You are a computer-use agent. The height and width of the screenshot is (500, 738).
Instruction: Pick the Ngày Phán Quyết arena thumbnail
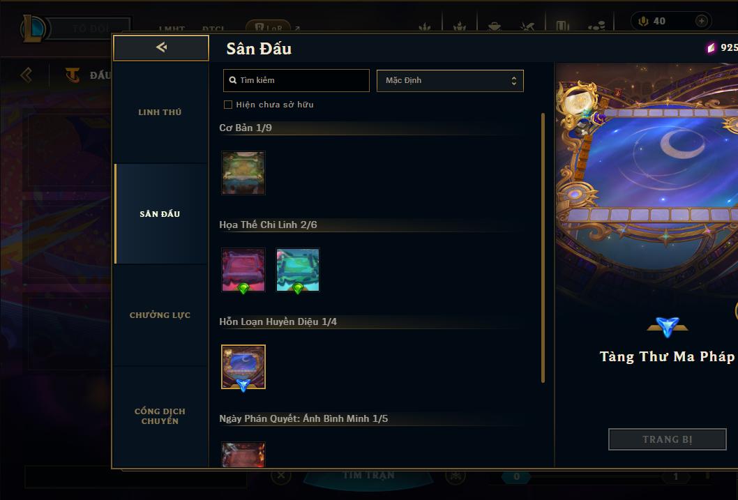(243, 455)
